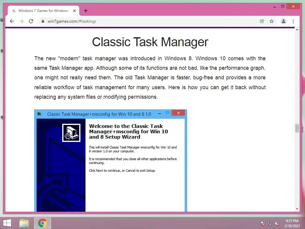This screenshot has width=305, height=229.
Task: Click the tab's site favicon
Action: point(14,11)
